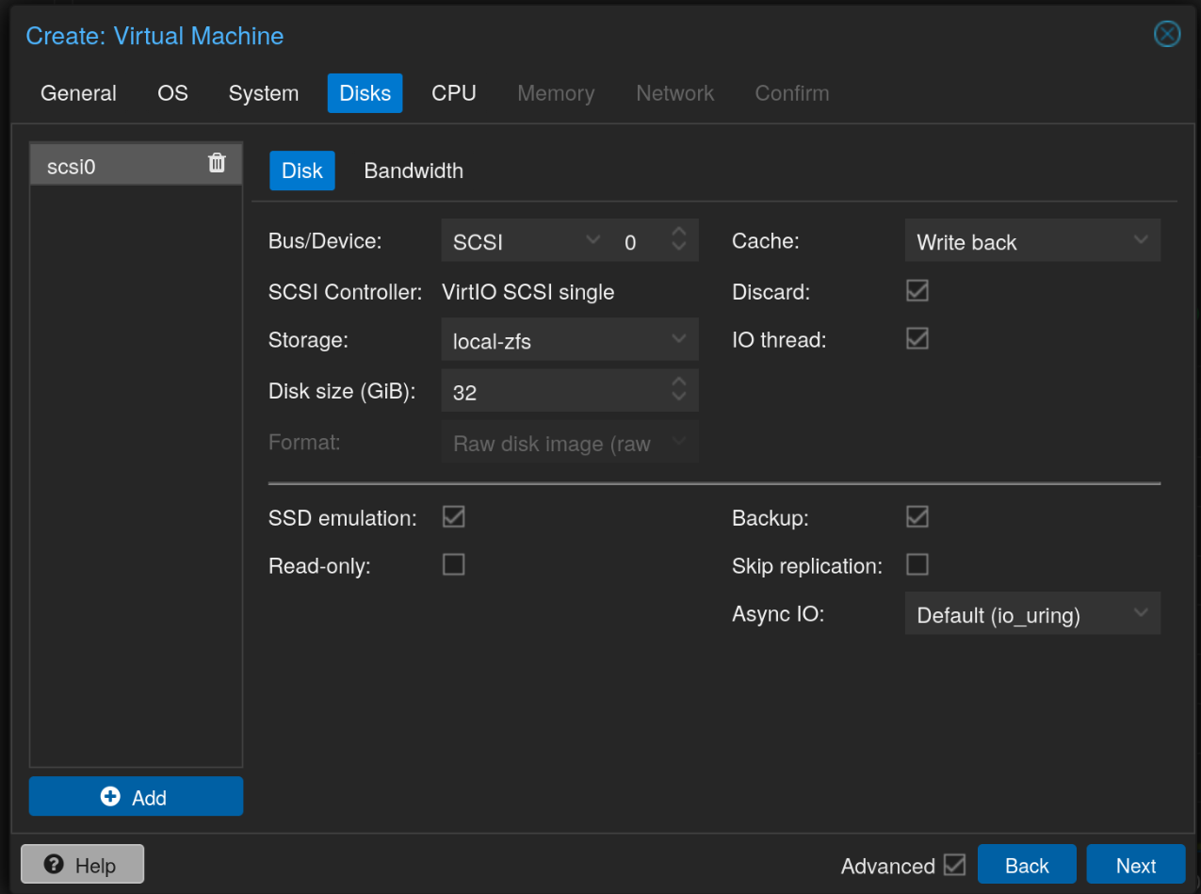
Task: Click the Storage dropdown chevron
Action: [x=678, y=339]
